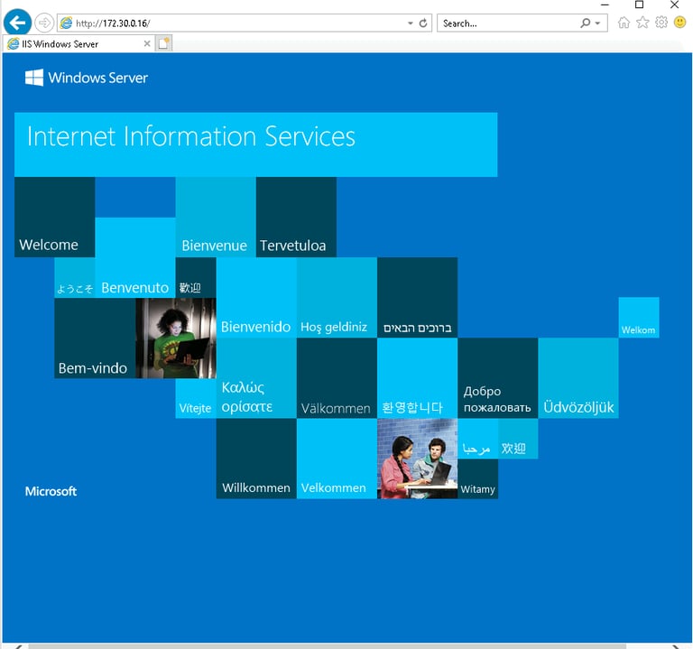Click the 欢迎 simplified Chinese tile
693x649 pixels.
click(518, 439)
